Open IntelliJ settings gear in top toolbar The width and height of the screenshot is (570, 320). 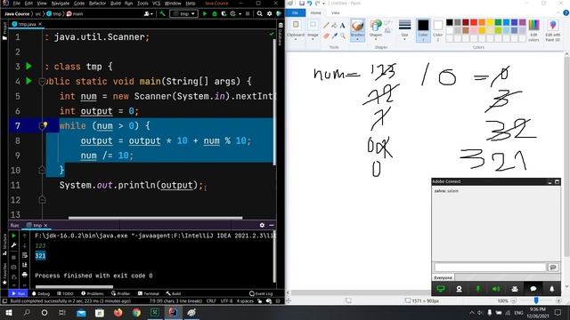[269, 14]
